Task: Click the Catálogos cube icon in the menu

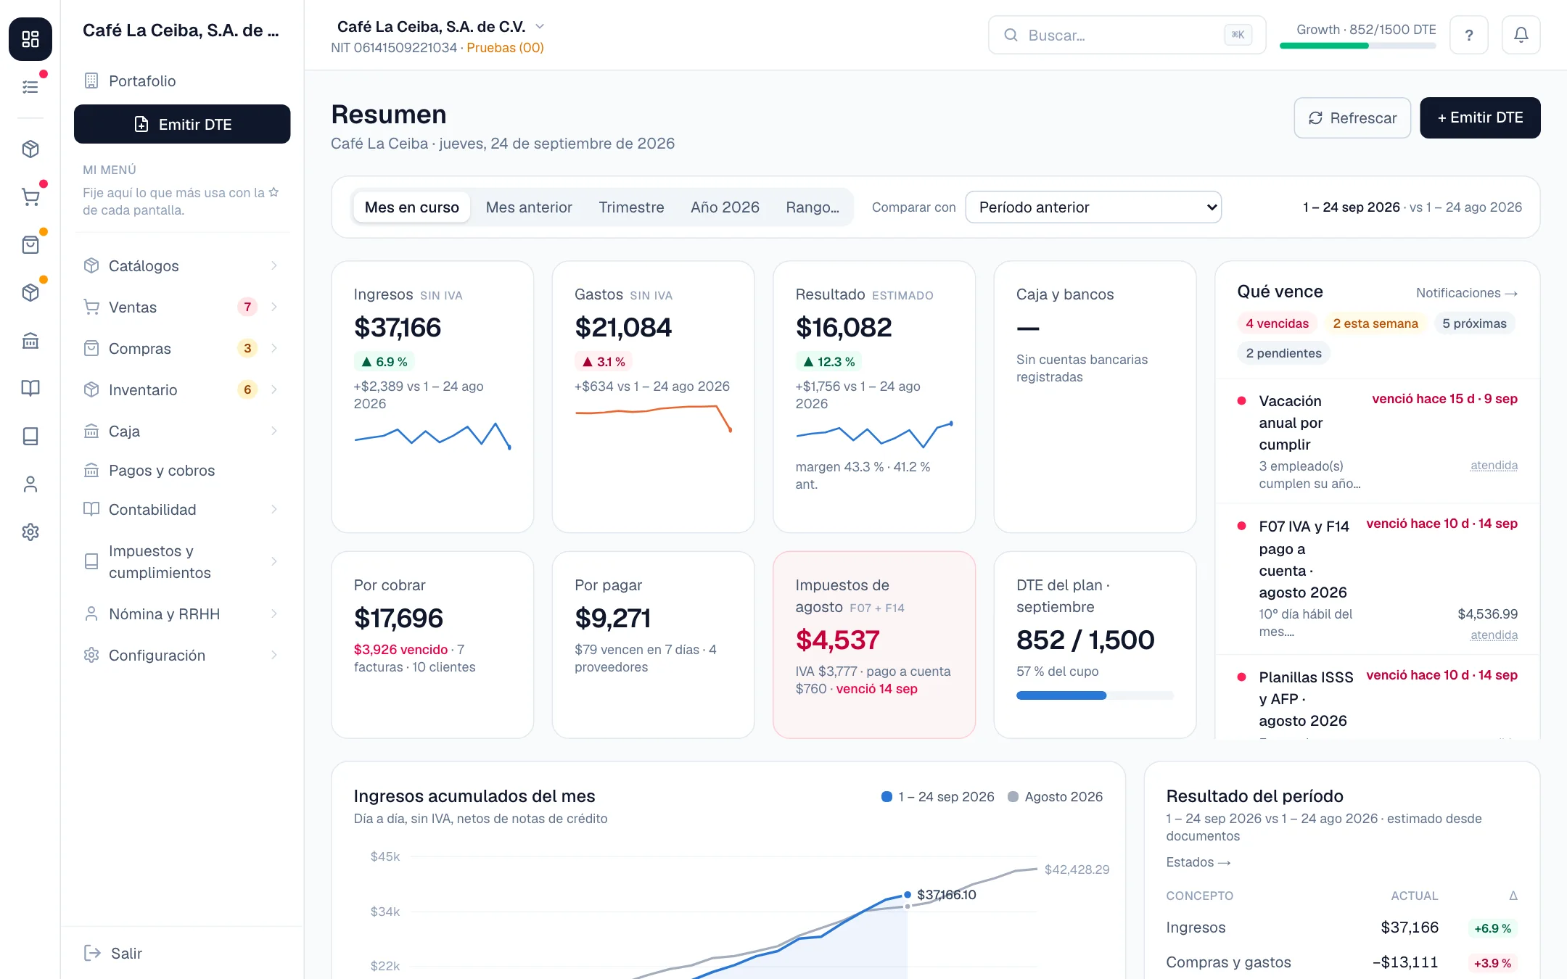Action: (91, 265)
